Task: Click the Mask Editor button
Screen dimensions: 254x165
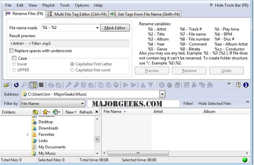Action: pyautogui.click(x=115, y=28)
